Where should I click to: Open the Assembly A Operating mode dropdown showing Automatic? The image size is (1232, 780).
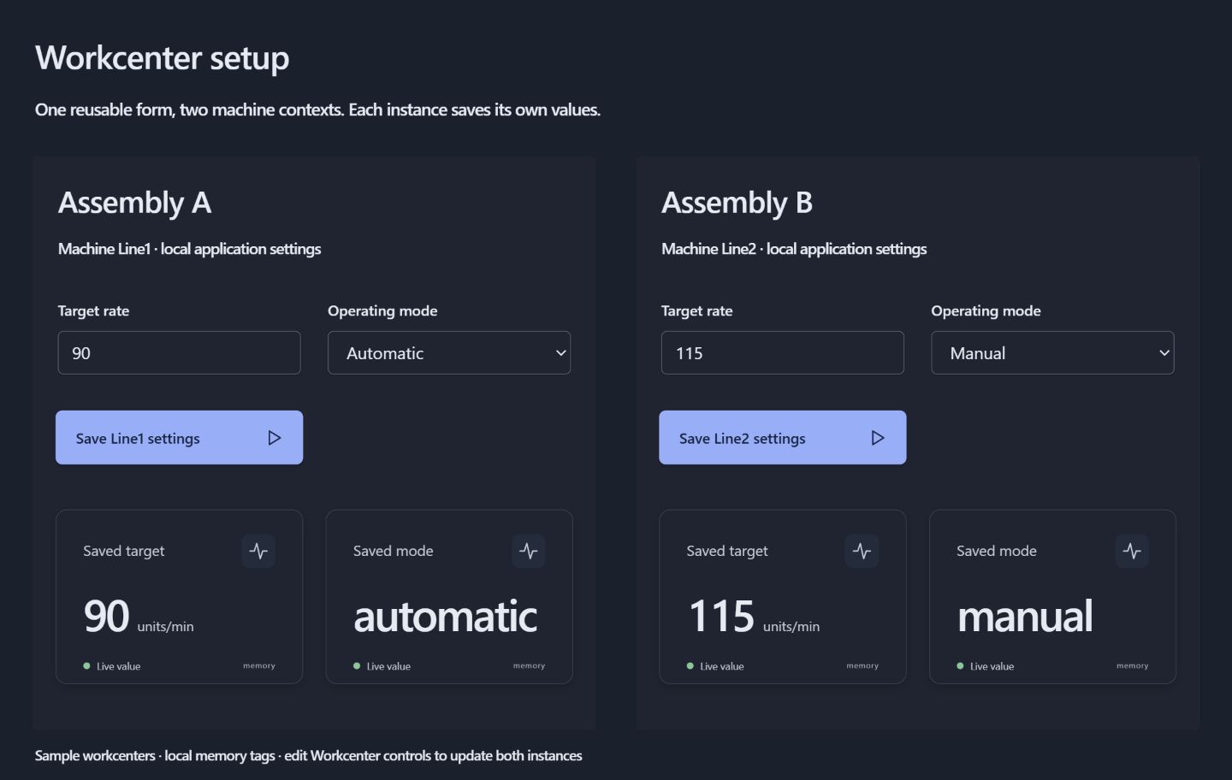(x=449, y=352)
